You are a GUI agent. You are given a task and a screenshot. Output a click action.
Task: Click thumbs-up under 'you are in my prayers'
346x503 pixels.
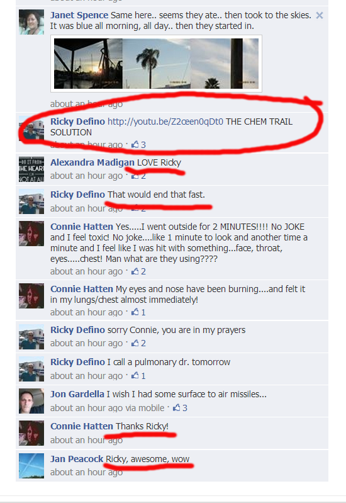(x=135, y=343)
